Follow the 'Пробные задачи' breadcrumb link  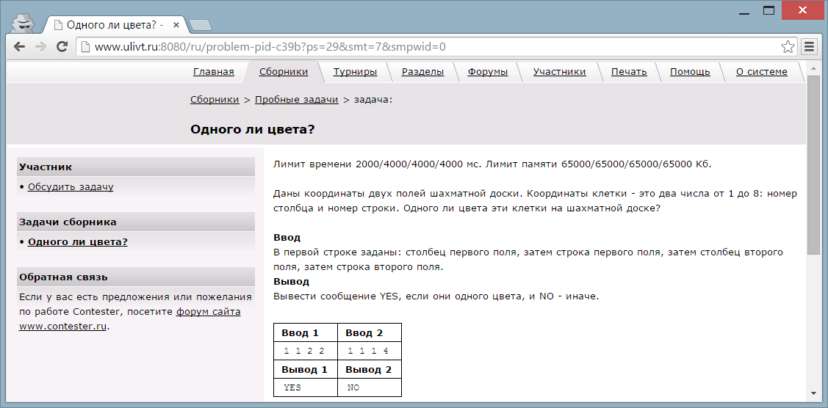coord(296,99)
